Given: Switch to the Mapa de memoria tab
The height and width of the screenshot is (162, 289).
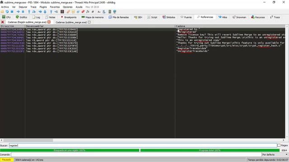Looking at the screenshot, I should tap(93, 17).
